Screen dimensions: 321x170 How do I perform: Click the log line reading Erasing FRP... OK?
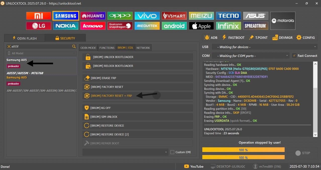[x=216, y=117]
